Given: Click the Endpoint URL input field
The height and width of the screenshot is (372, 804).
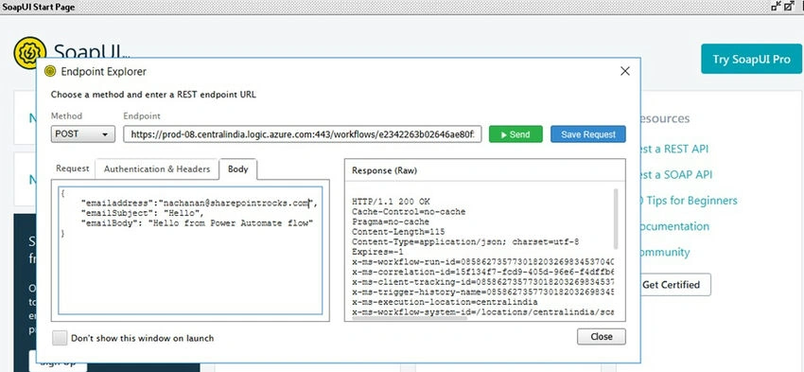Looking at the screenshot, I should [x=303, y=134].
